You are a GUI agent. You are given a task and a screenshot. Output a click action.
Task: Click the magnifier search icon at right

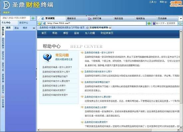[180, 23]
